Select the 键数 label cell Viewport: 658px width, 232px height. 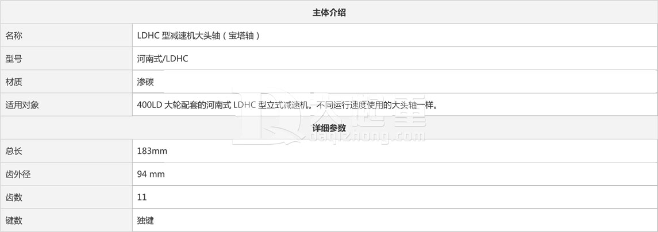click(x=66, y=221)
